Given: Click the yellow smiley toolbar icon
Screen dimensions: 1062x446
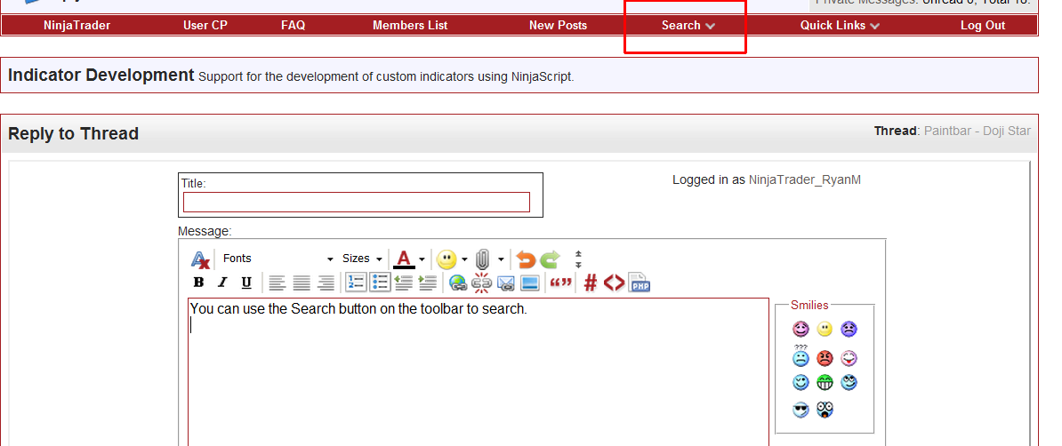Looking at the screenshot, I should click(x=447, y=259).
